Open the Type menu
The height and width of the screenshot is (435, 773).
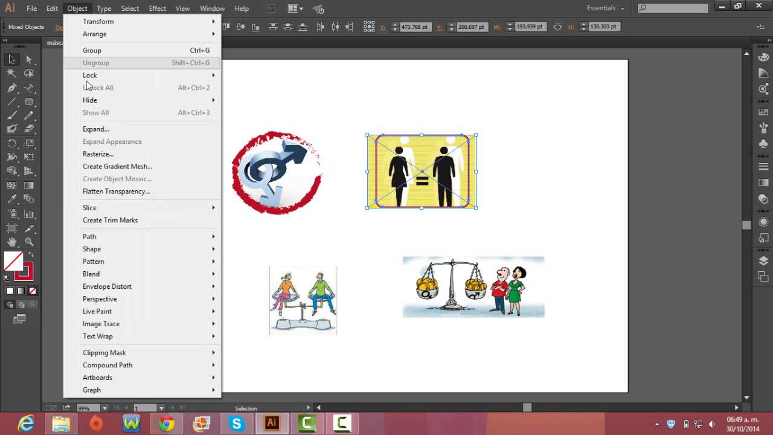click(x=104, y=8)
